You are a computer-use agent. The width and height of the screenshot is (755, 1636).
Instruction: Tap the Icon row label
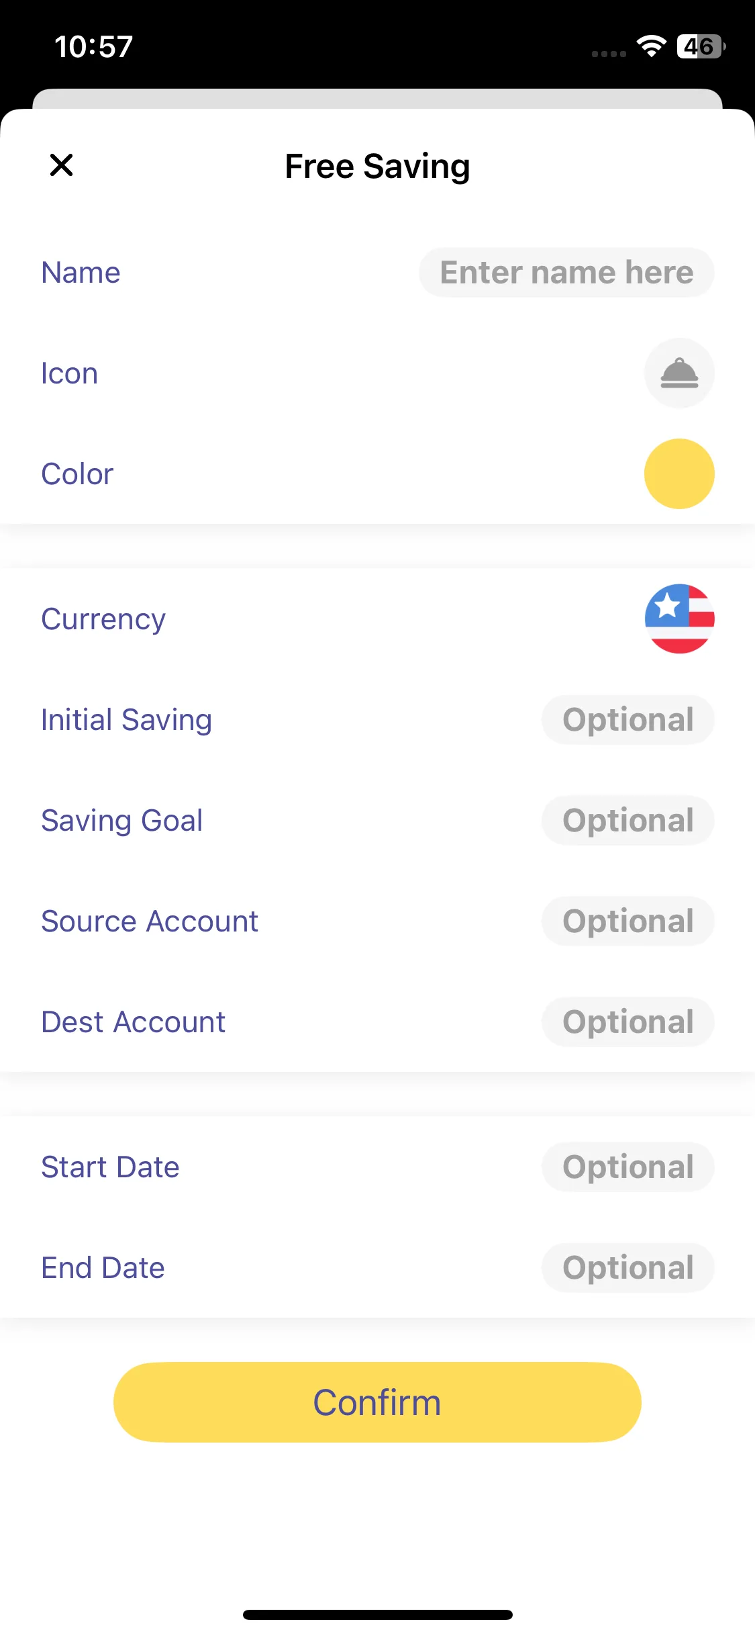coord(69,373)
